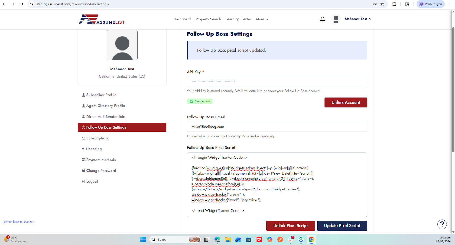The image size is (455, 245).
Task: Click the page vertical scrollbar
Action: (453, 90)
